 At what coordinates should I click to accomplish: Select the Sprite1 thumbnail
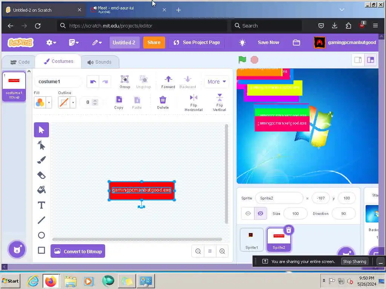[x=251, y=240]
